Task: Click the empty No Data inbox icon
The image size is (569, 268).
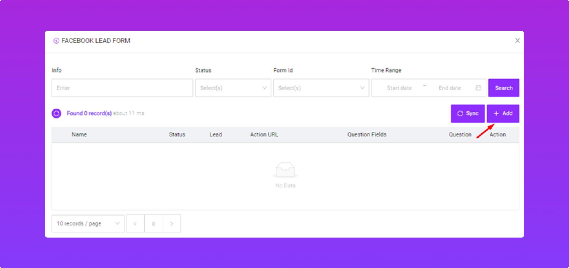Action: pos(285,170)
